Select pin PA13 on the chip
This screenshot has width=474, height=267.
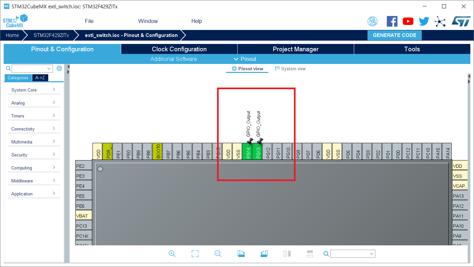(460, 196)
